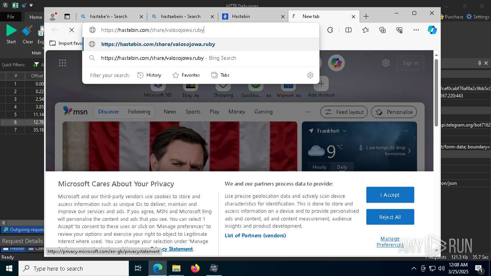Click Clear in HTTP Debugger
491x276 pixels.
click(28, 34)
